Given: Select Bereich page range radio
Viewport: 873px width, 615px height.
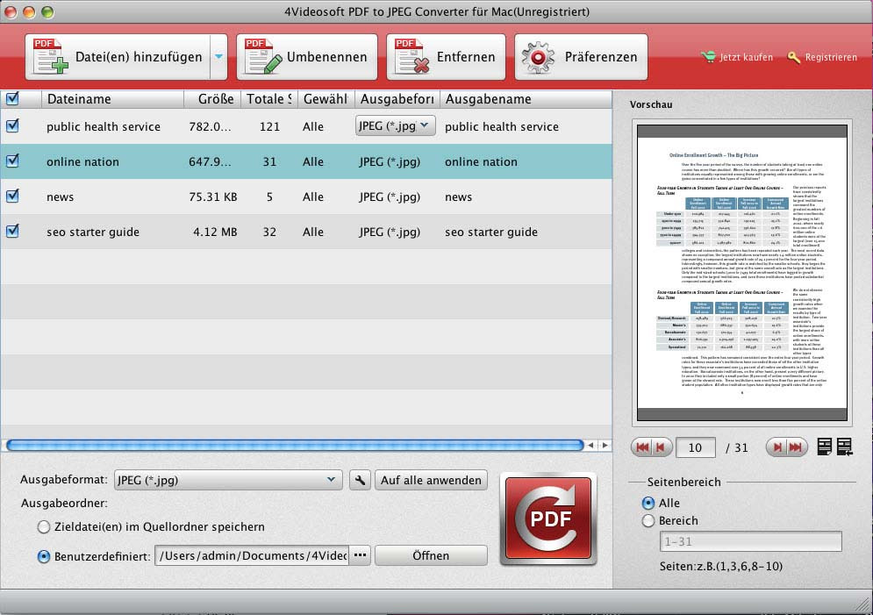Looking at the screenshot, I should [x=648, y=520].
